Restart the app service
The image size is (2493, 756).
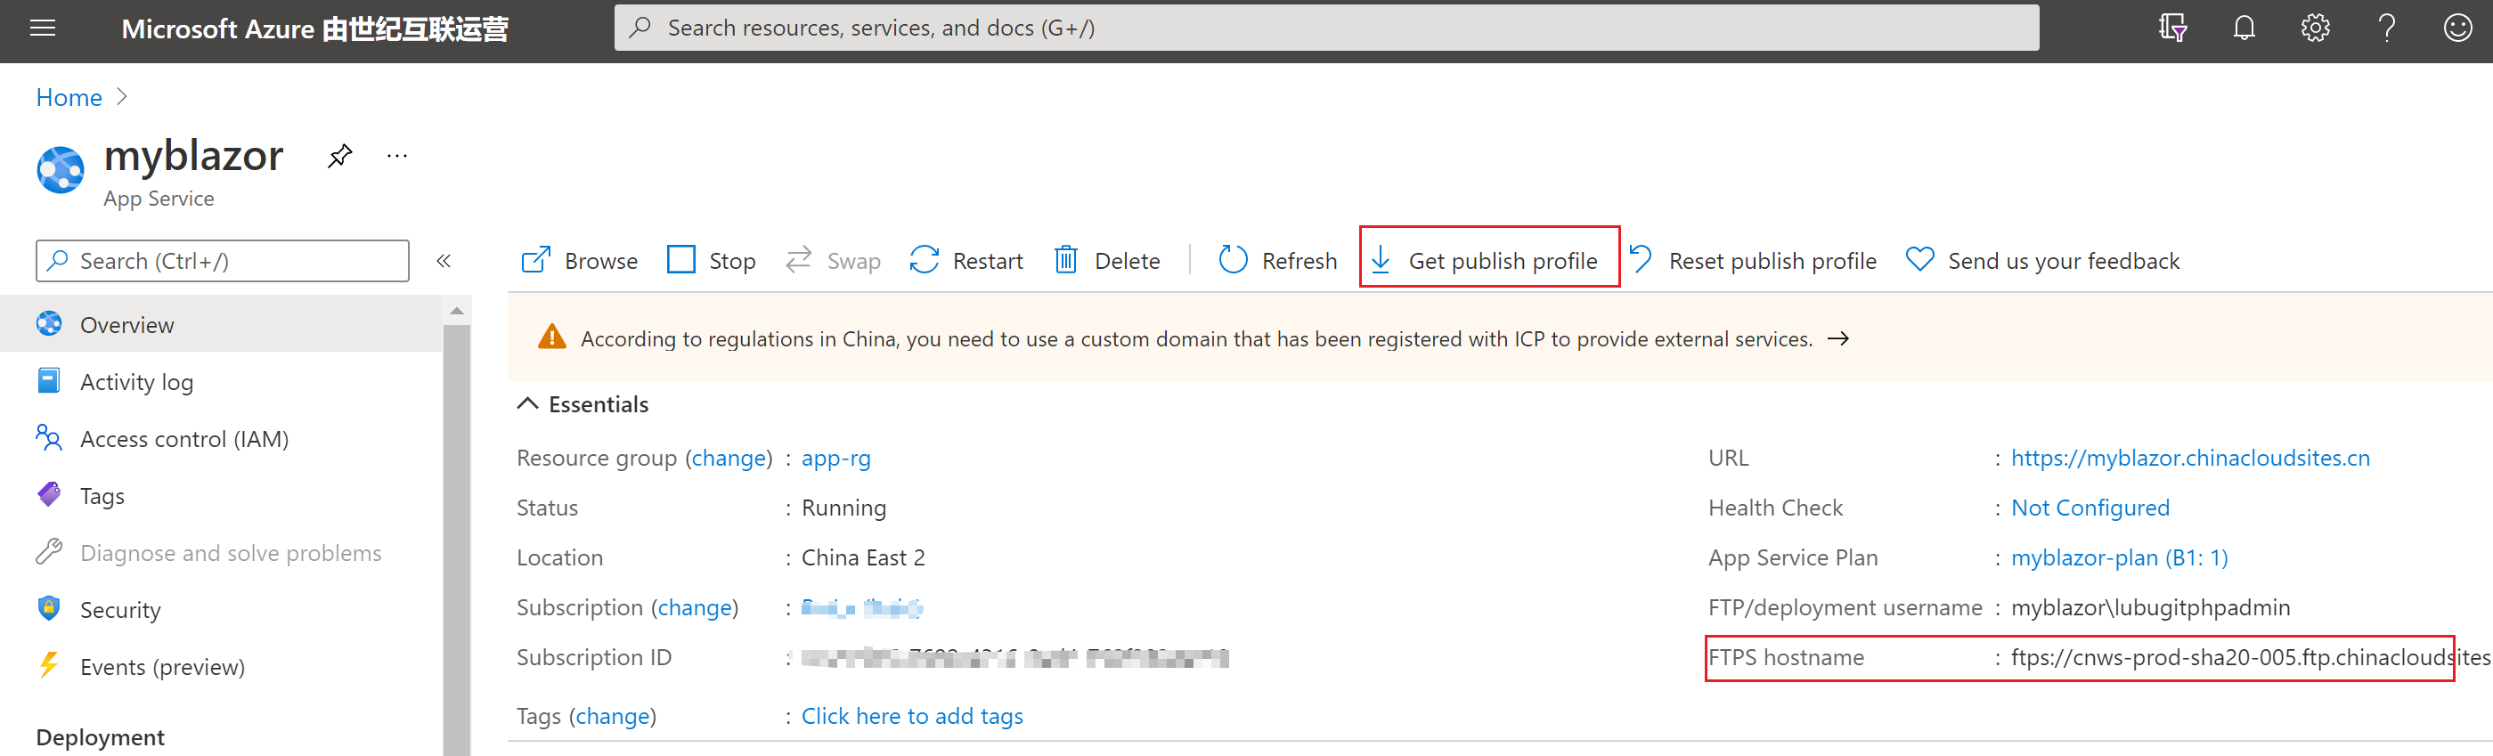pos(966,262)
